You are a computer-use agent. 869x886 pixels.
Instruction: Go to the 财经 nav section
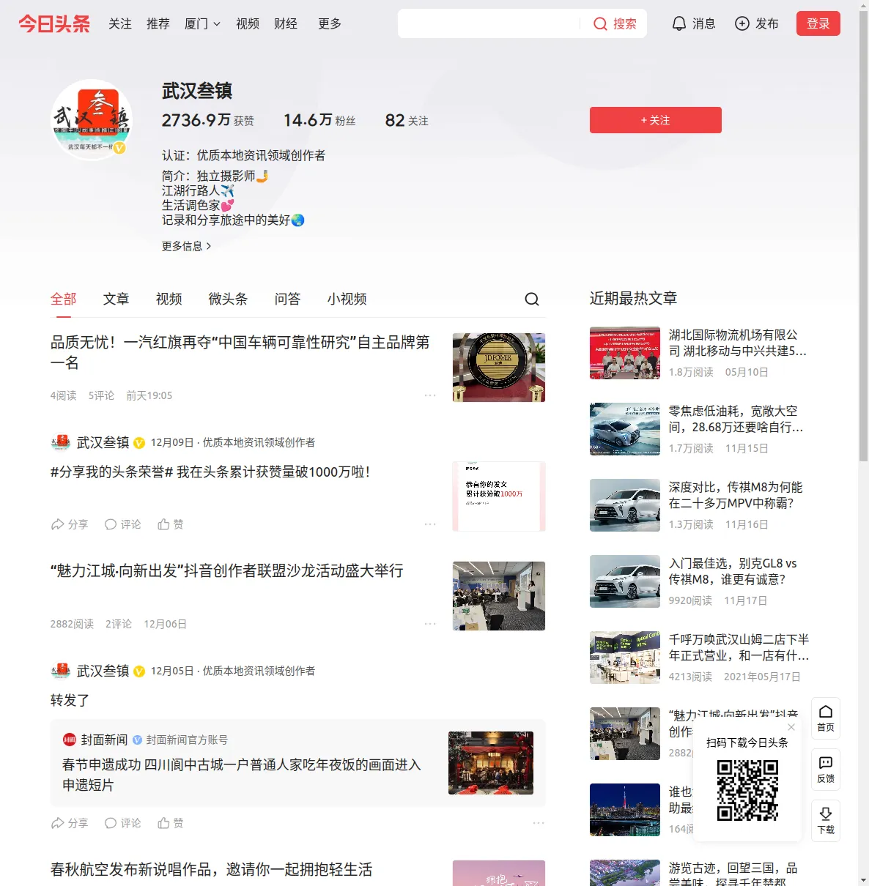point(286,23)
